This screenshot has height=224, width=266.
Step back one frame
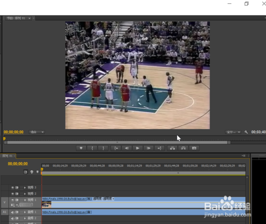[127, 148]
